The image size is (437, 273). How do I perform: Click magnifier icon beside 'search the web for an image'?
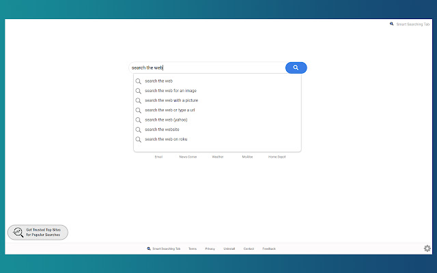pos(138,91)
